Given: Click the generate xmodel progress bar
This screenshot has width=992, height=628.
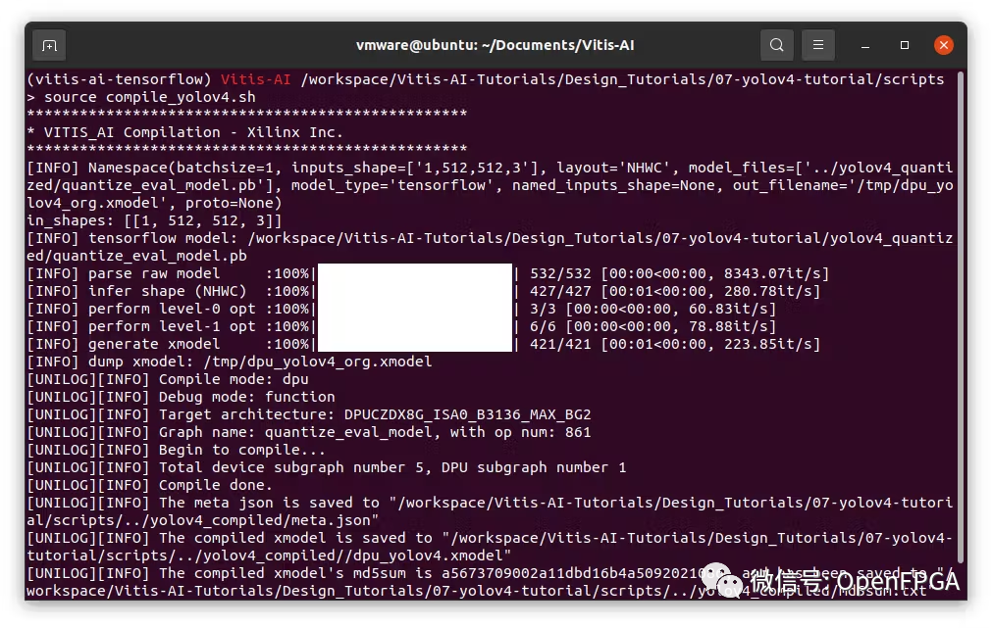Looking at the screenshot, I should [x=414, y=344].
